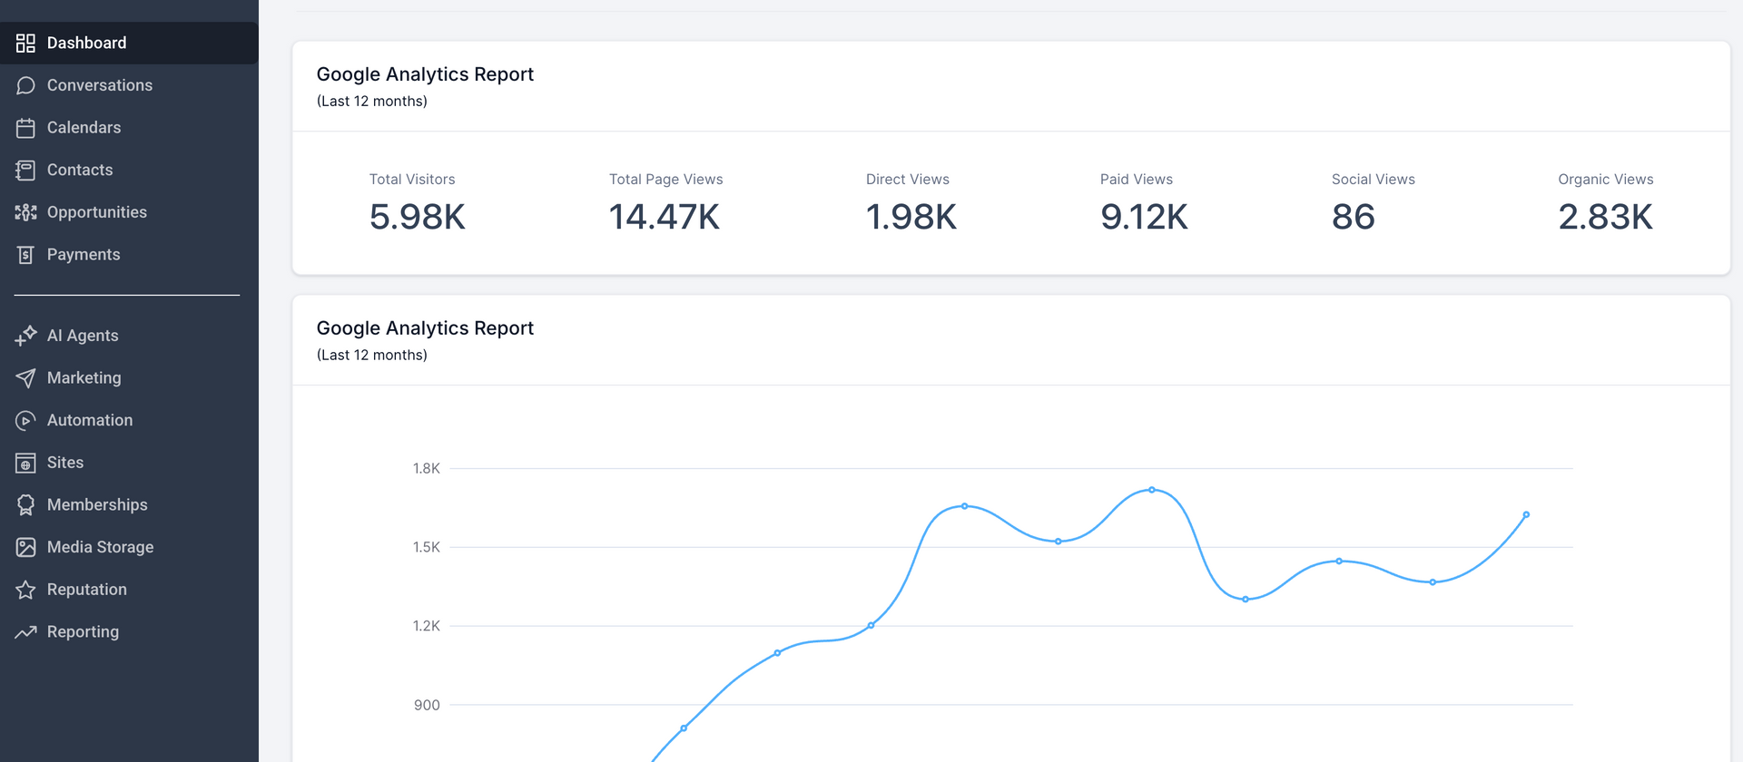Select the Sites menu item
Screen dimensions: 1743x762
coord(129,463)
